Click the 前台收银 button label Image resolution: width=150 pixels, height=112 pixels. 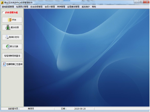pyautogui.click(x=15, y=27)
